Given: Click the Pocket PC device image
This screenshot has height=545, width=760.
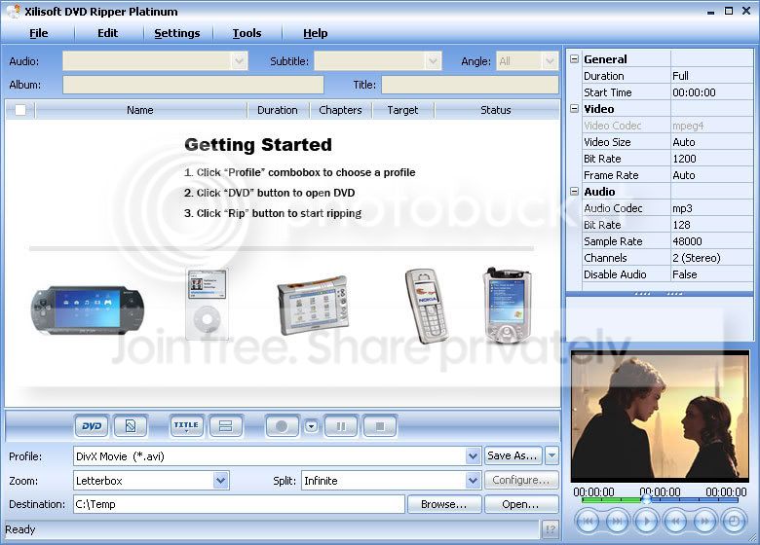Looking at the screenshot, I should [507, 305].
